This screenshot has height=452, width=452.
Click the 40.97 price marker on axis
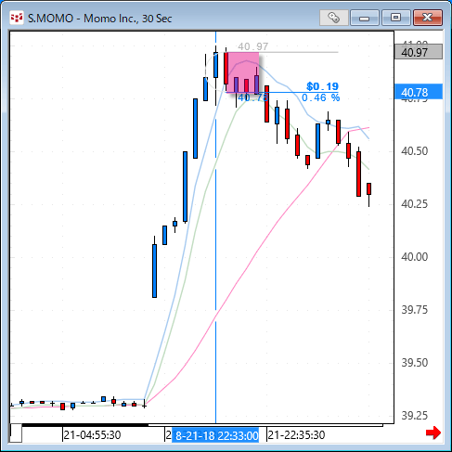[419, 52]
